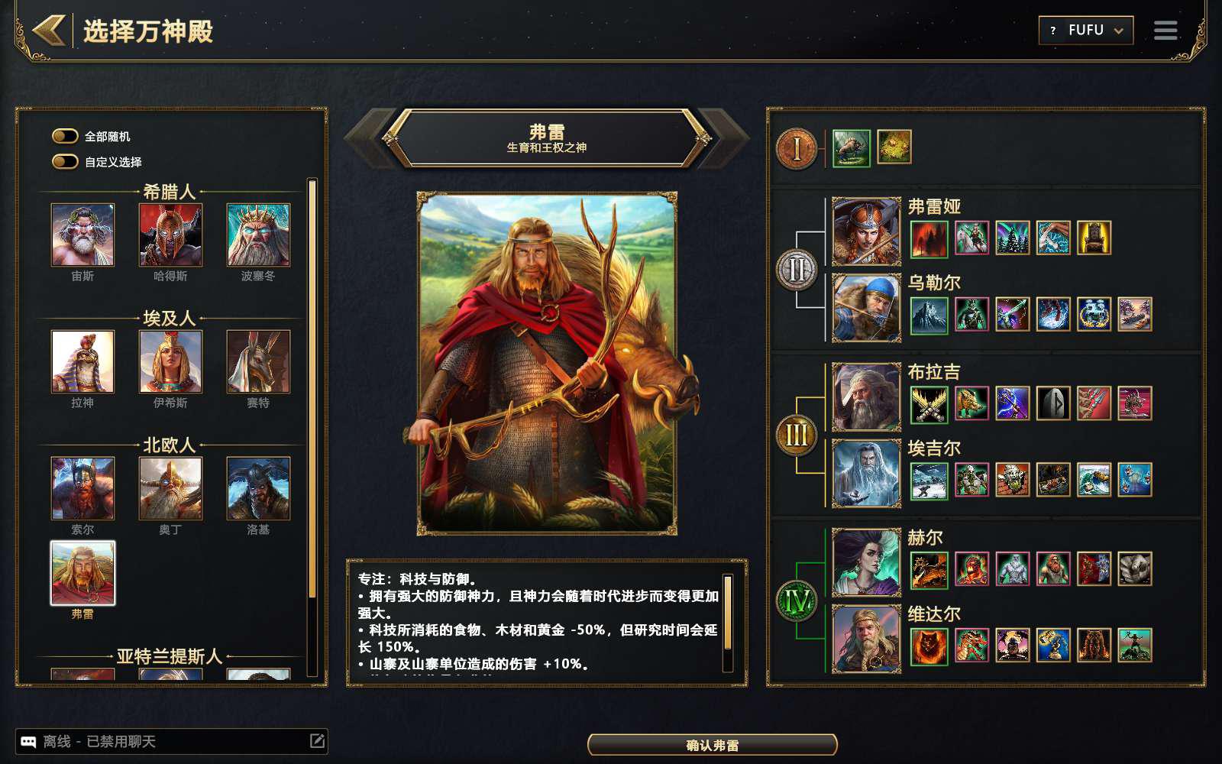This screenshot has height=764, width=1222.
Task: Open the FUFU player dropdown
Action: point(1085,31)
